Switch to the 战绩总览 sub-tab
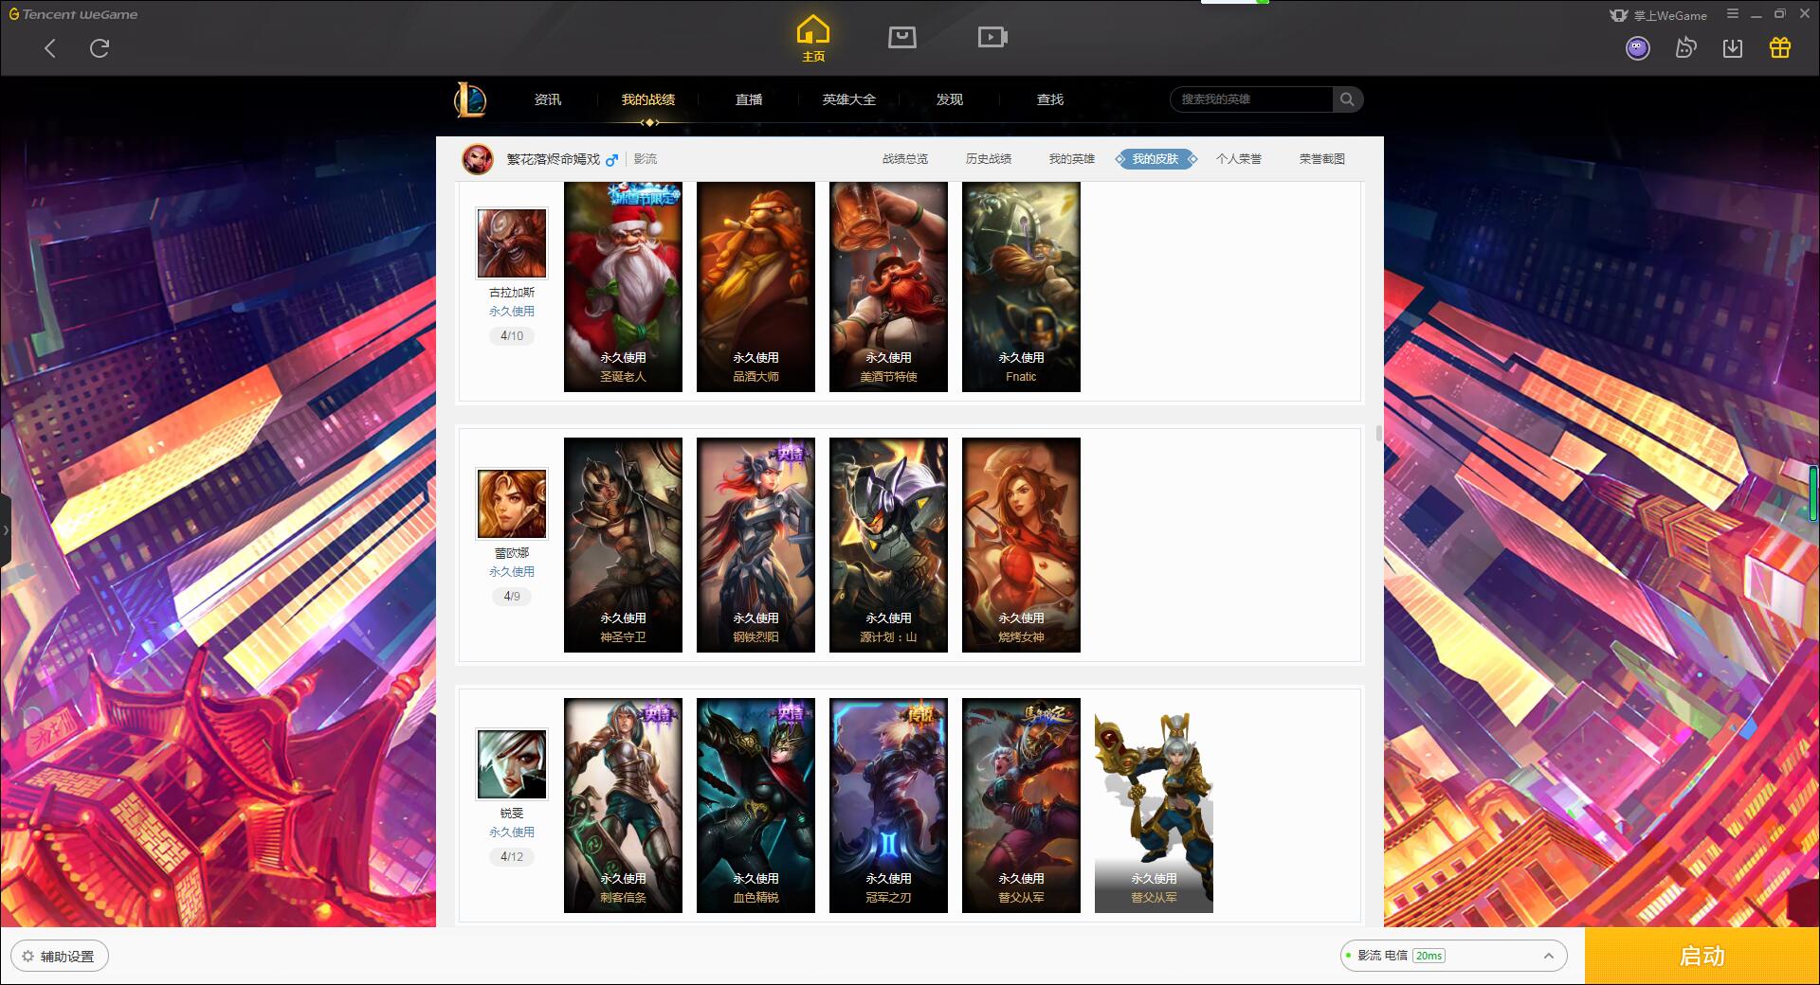 (x=905, y=159)
